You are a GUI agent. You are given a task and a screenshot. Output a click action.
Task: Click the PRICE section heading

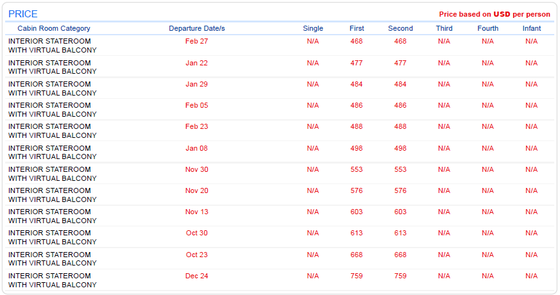tap(23, 14)
